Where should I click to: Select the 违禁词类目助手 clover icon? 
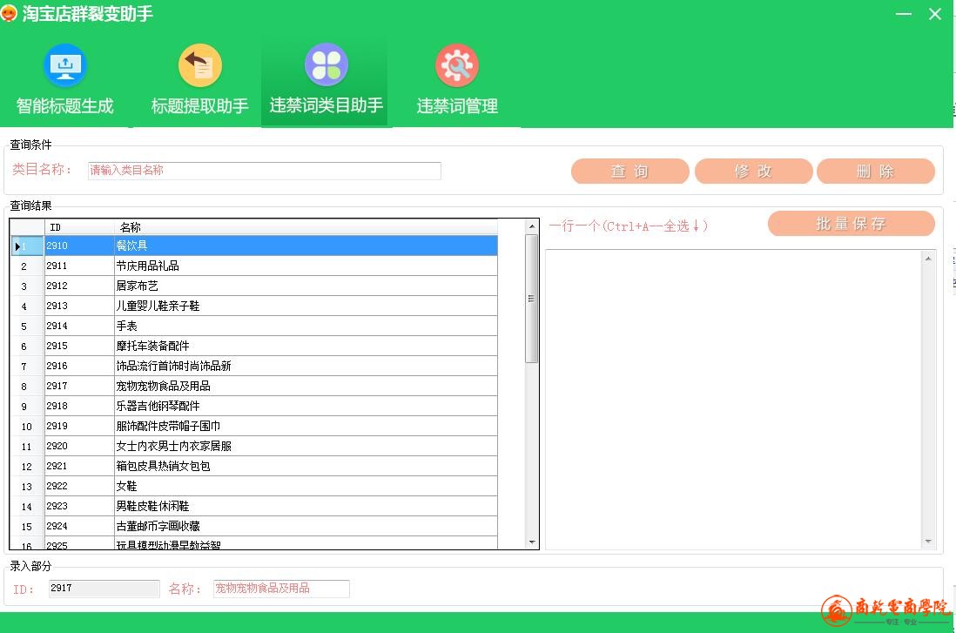click(327, 64)
